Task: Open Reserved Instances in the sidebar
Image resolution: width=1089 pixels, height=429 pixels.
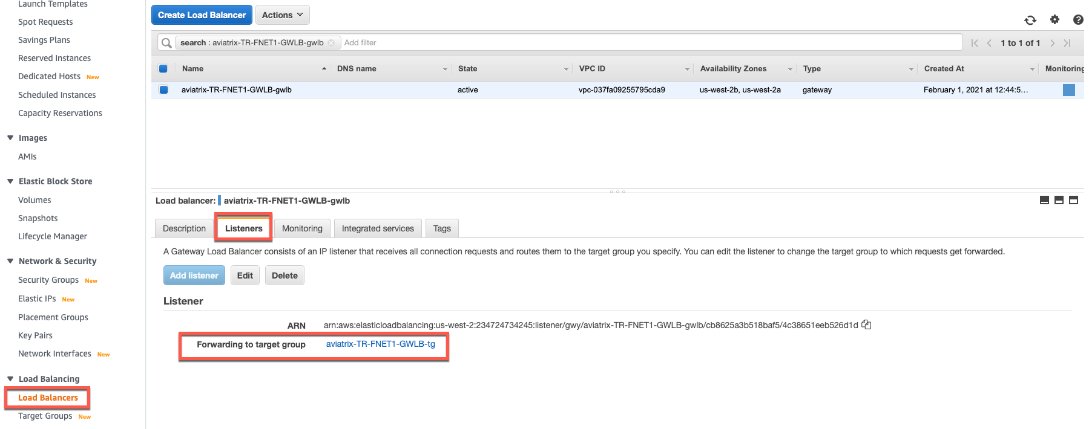Action: pos(54,58)
